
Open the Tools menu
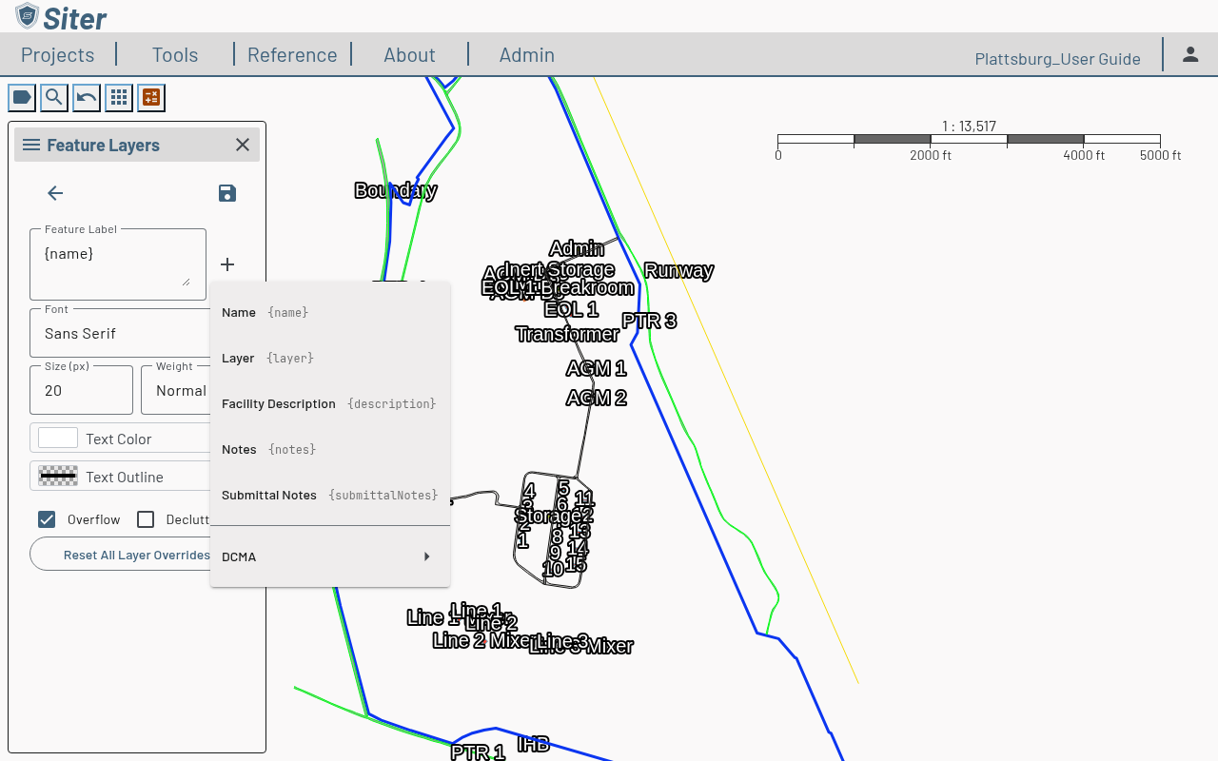[x=175, y=55]
